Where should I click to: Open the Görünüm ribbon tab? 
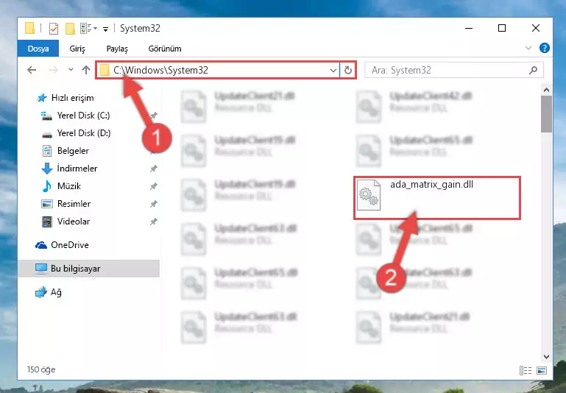[x=165, y=49]
